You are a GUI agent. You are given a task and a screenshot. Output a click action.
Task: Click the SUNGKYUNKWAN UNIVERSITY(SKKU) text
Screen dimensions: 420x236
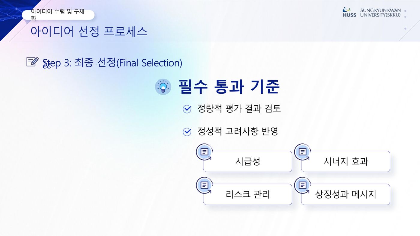pyautogui.click(x=380, y=13)
